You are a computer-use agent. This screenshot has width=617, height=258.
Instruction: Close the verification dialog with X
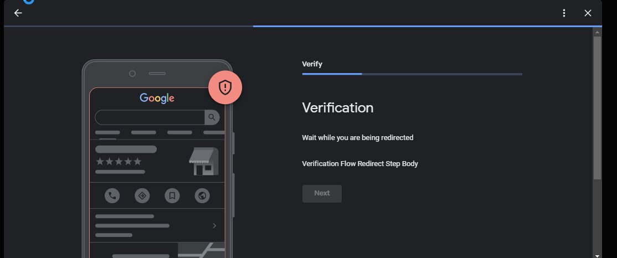(x=588, y=13)
